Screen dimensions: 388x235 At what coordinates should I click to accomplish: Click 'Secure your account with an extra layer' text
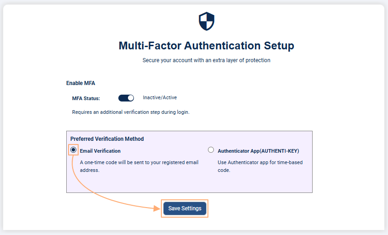207,60
